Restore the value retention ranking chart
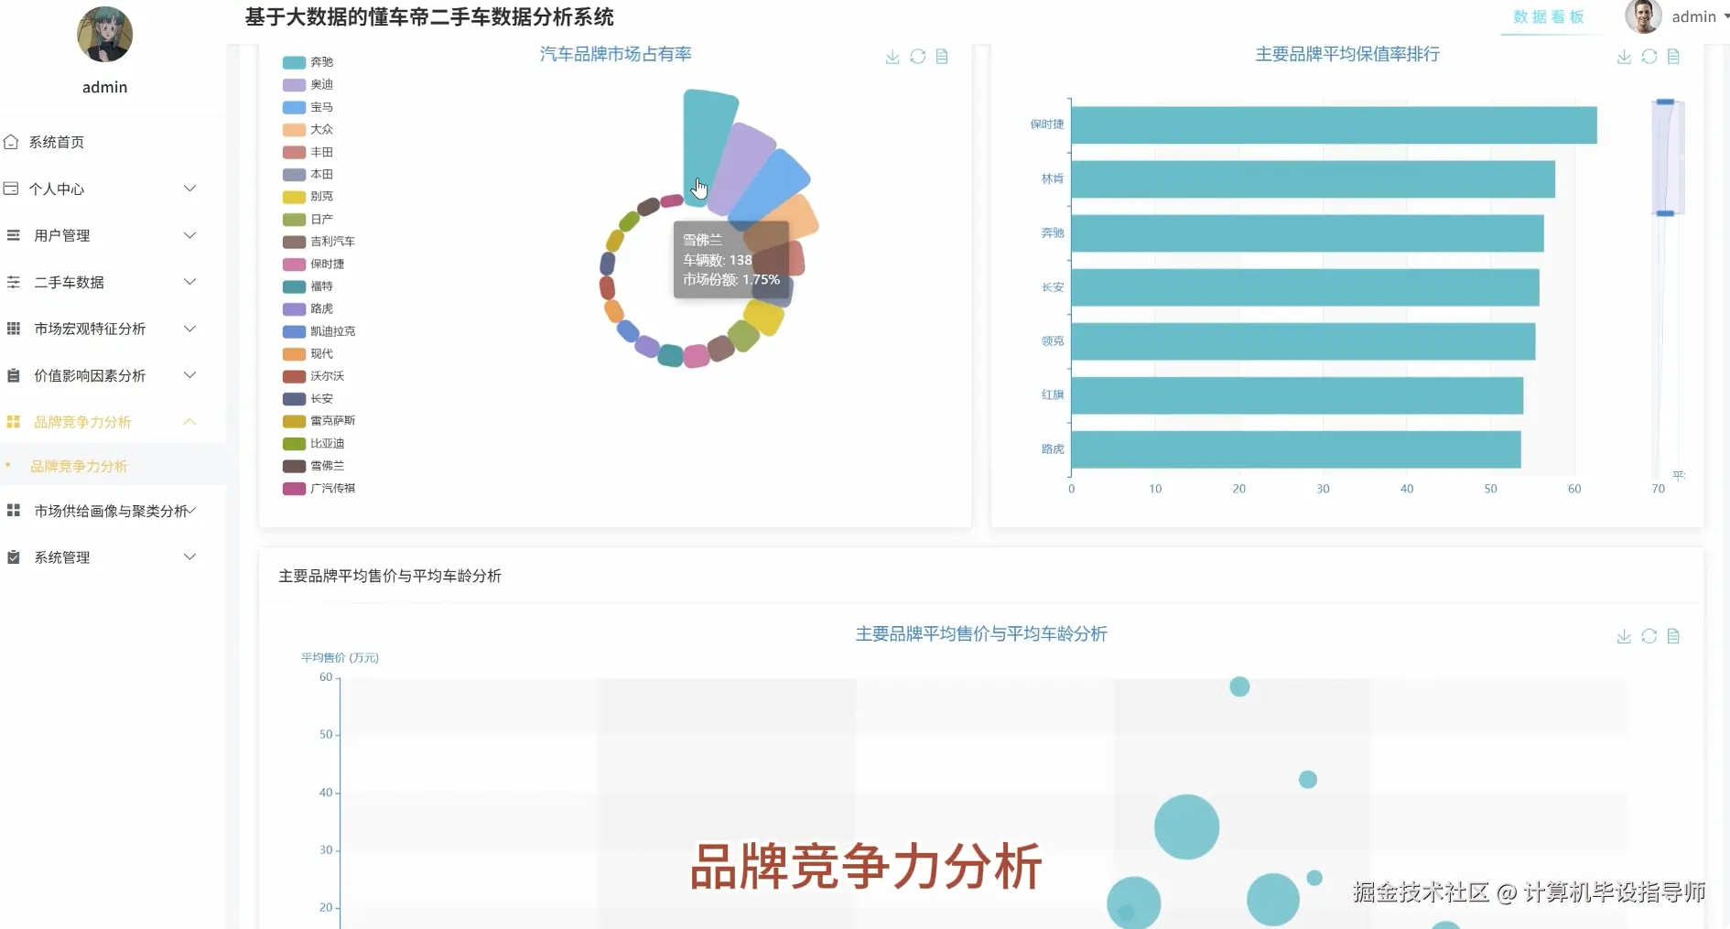This screenshot has height=929, width=1730. tap(1649, 57)
